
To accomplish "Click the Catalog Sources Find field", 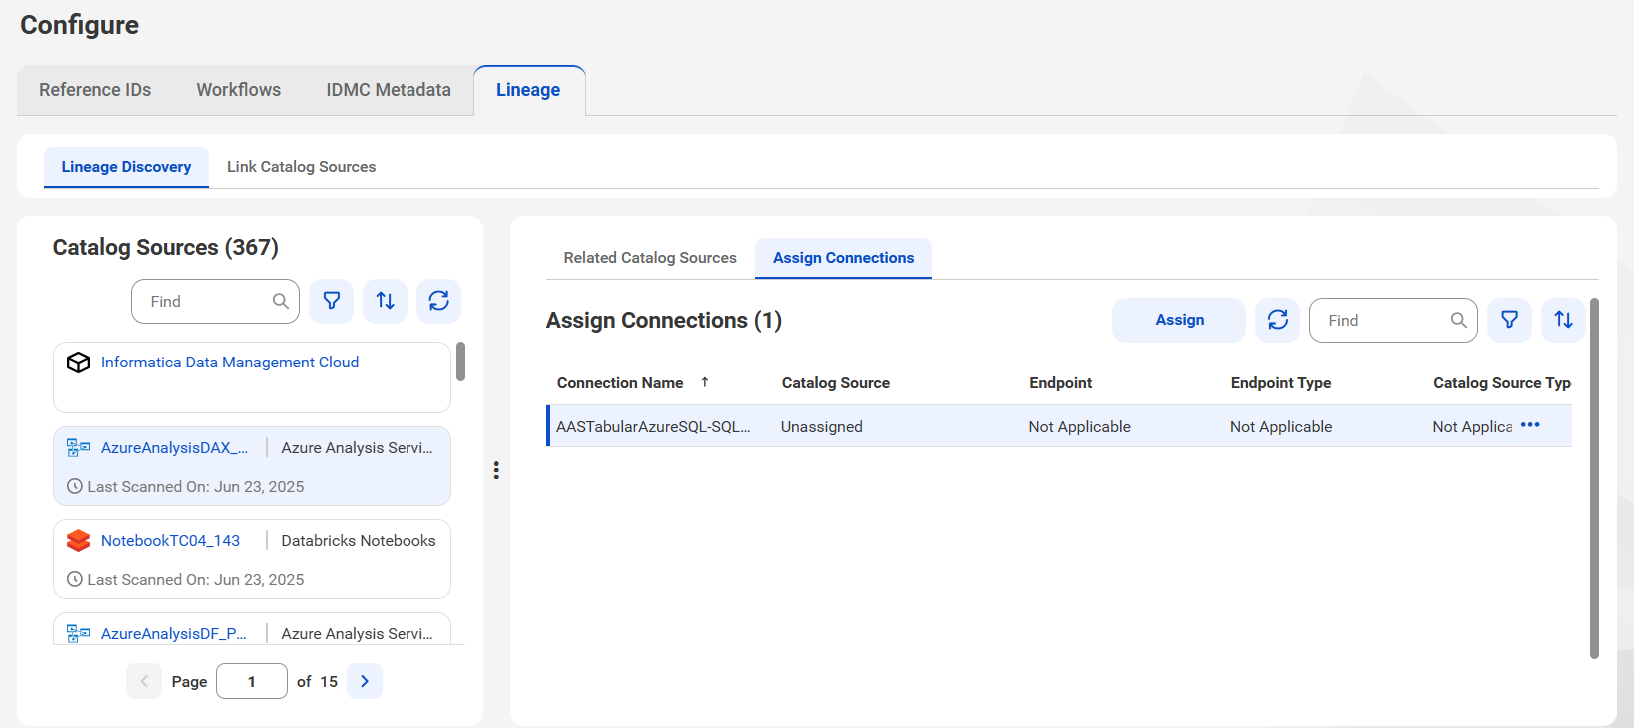I will coord(215,301).
